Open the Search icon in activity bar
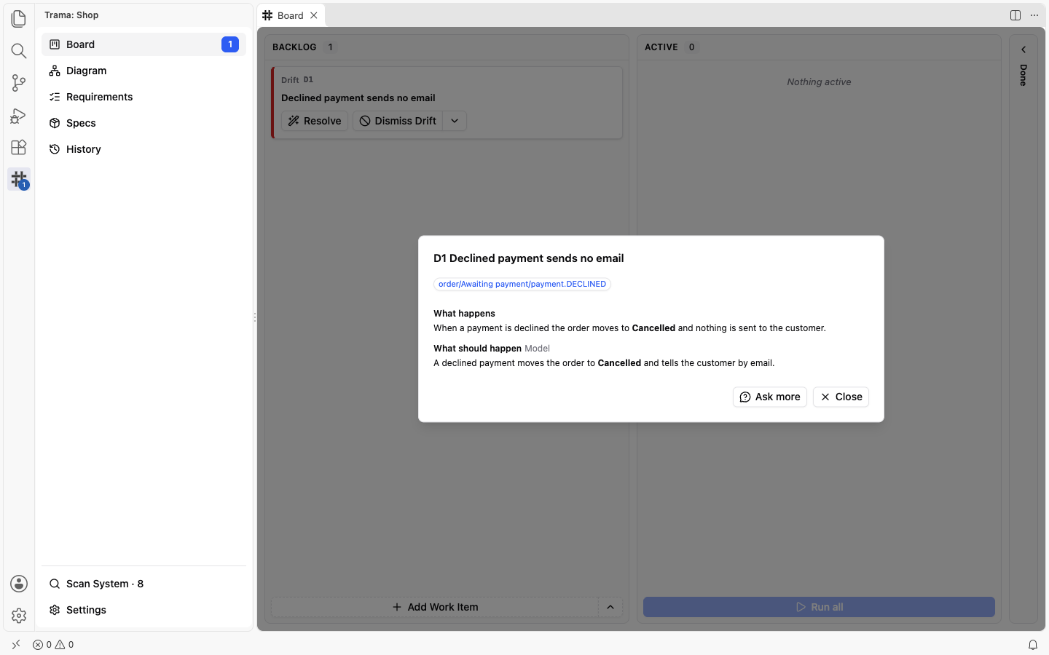The width and height of the screenshot is (1049, 655). click(19, 50)
